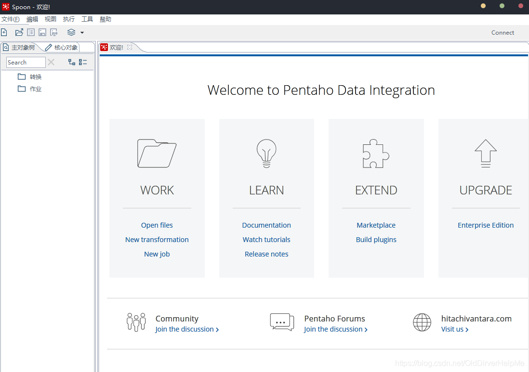Open the 文件(F) menu
Viewport: 529px width, 372px height.
tap(11, 19)
